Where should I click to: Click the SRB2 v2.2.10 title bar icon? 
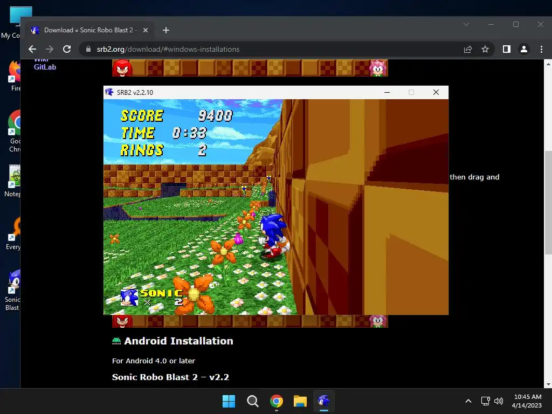click(x=109, y=92)
